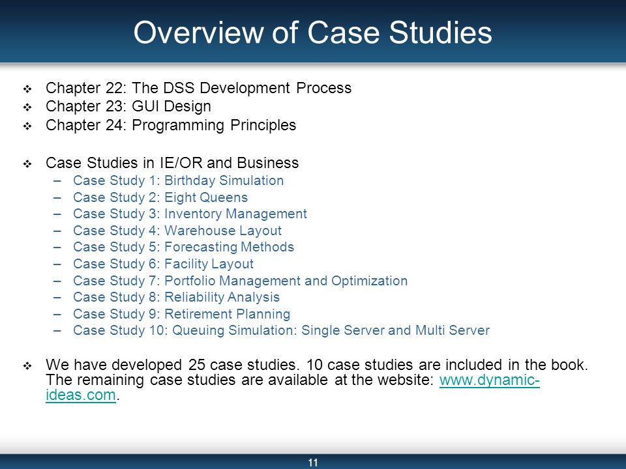
Task: Open Case Study 3: Inventory Management
Action: 190,214
